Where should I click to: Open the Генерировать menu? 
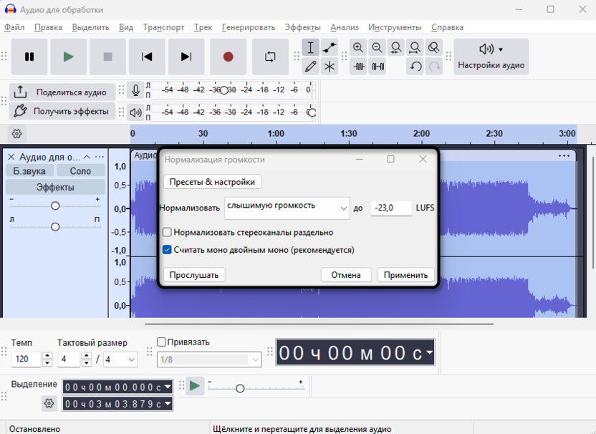(x=248, y=27)
